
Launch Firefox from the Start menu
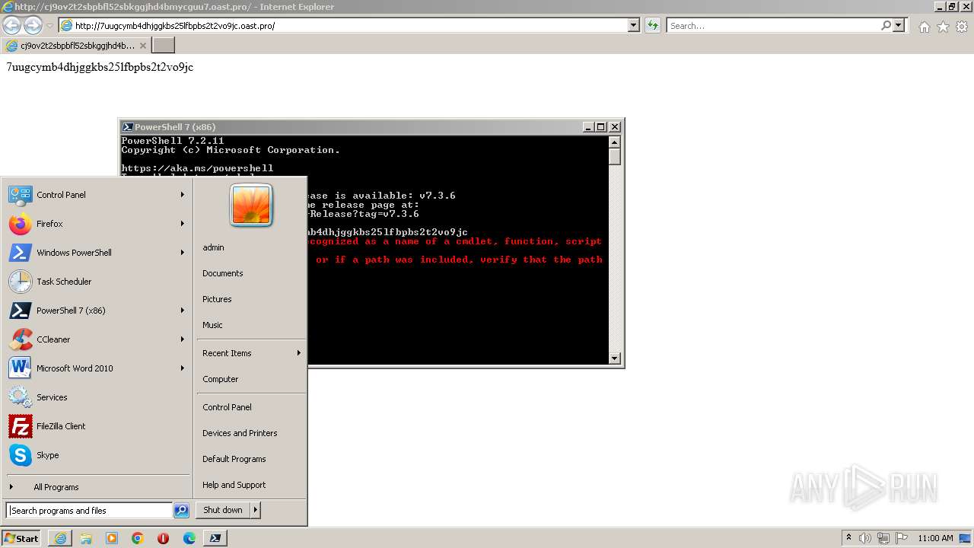(97, 224)
